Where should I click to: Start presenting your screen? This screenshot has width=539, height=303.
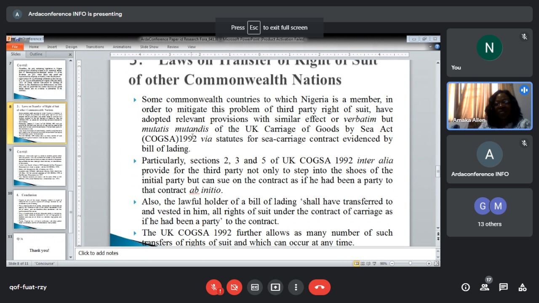pos(275,287)
